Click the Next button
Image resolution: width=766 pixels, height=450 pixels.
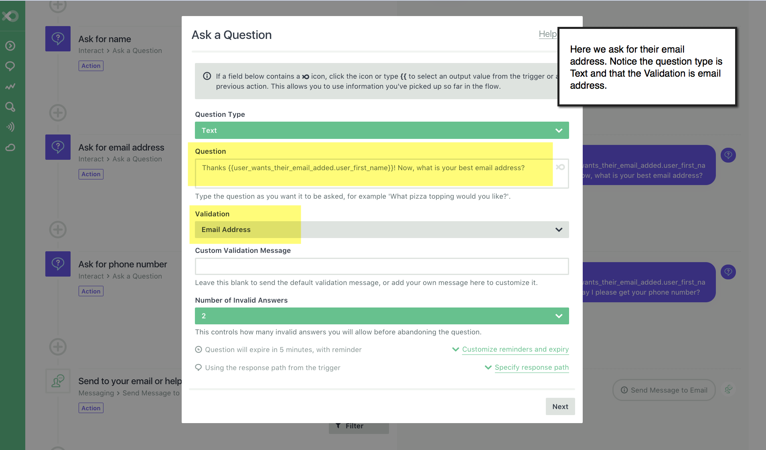560,406
